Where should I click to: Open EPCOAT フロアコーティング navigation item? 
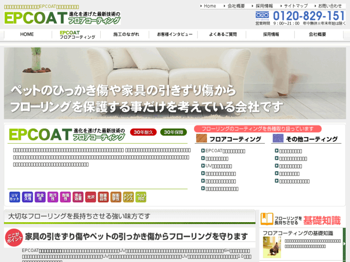coord(77,35)
